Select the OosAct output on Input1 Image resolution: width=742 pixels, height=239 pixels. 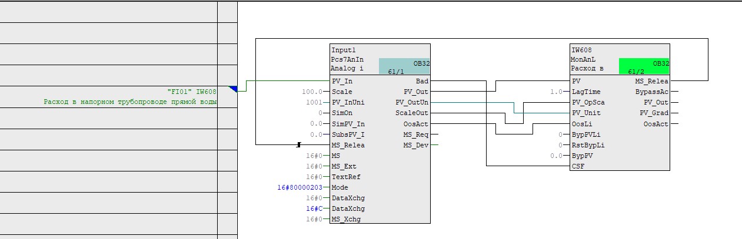[x=417, y=123]
